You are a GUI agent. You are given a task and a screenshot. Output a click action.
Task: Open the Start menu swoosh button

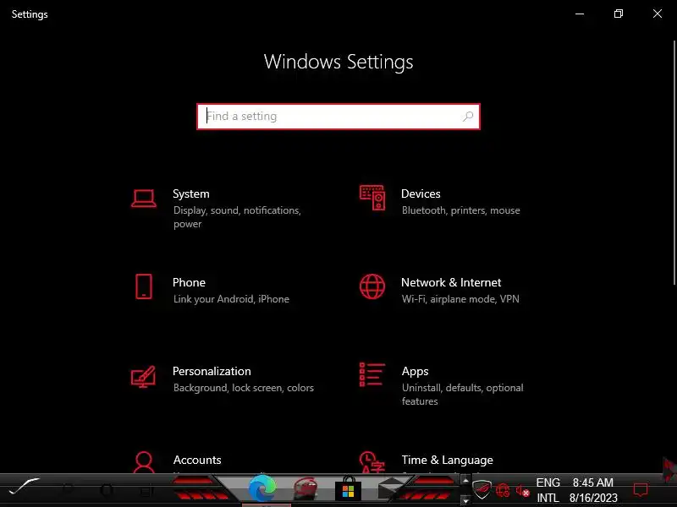[25, 487]
